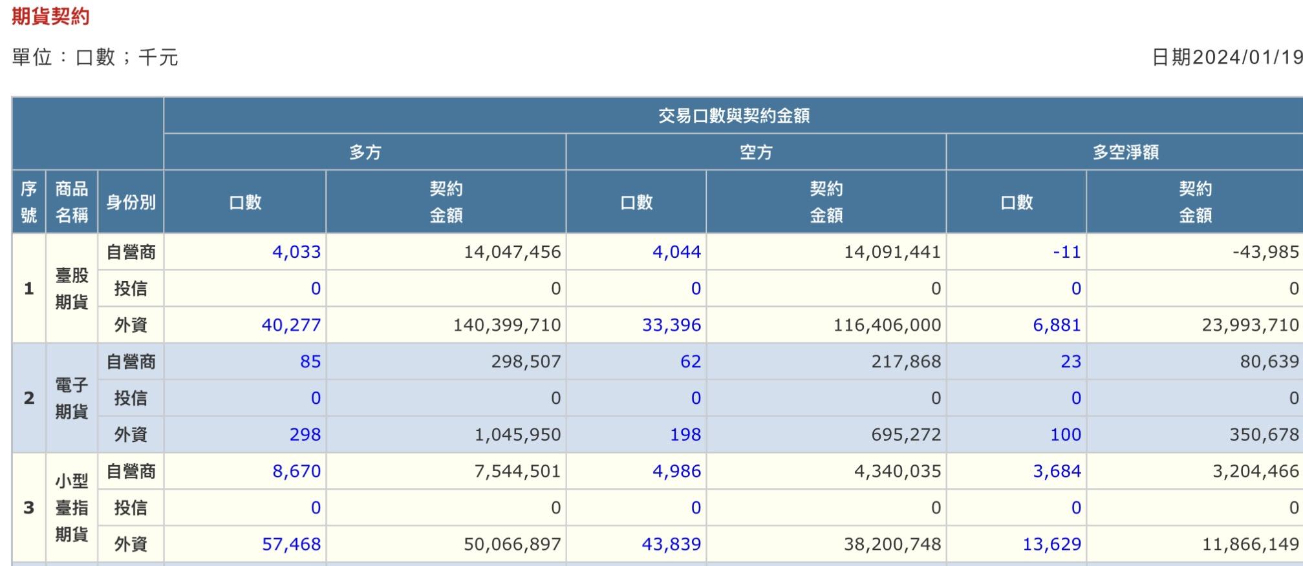Click the 3,684 net lots link

[1057, 472]
